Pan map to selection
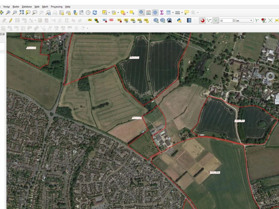The image size is (279, 209). point(1,13)
